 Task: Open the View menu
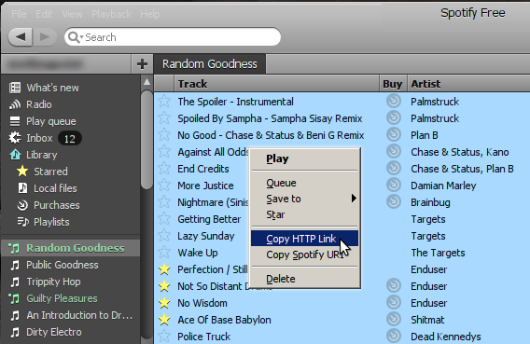(x=72, y=14)
